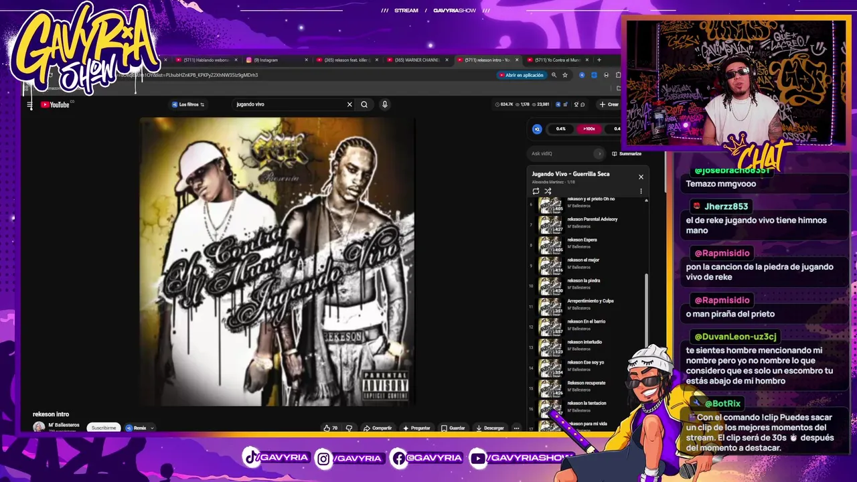
Task: Switch to 'rekeson feat. killer' browser tab
Action: [x=348, y=60]
